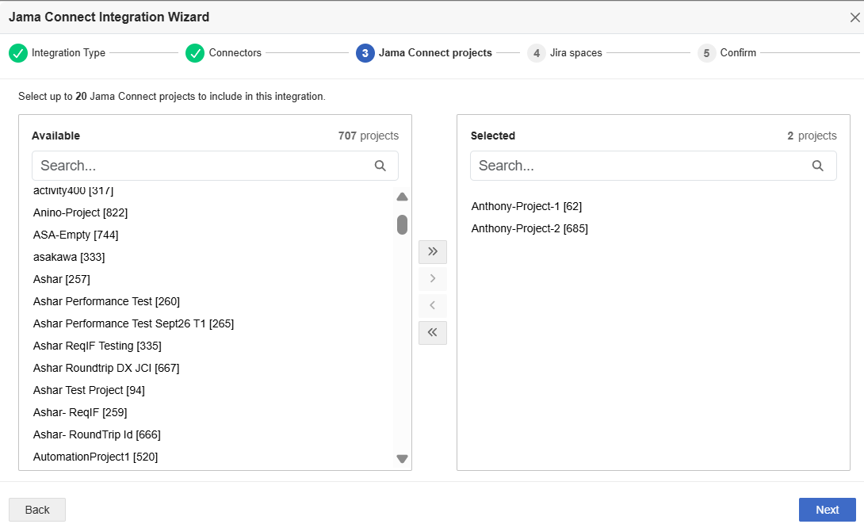Select Anino-Project [822] in Available list
Screen dimensions: 864x524
point(80,212)
